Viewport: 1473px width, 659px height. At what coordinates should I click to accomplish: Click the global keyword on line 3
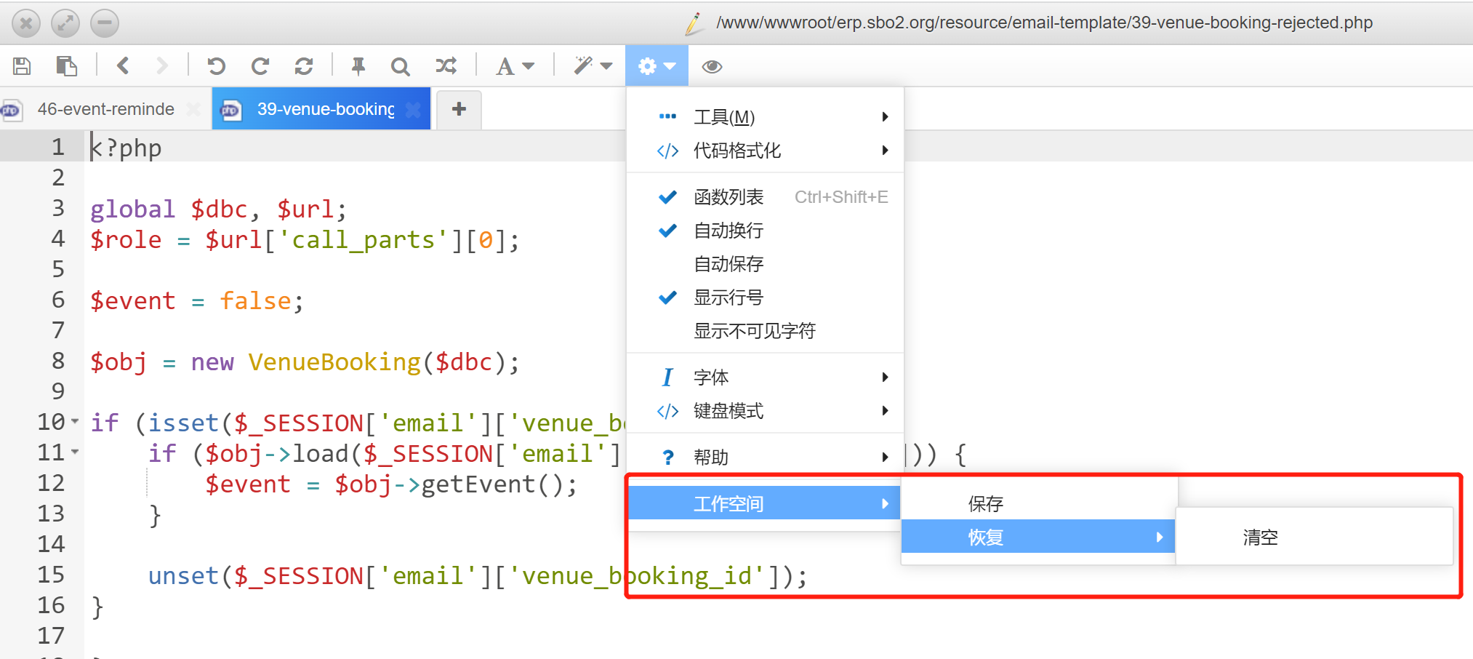[132, 209]
